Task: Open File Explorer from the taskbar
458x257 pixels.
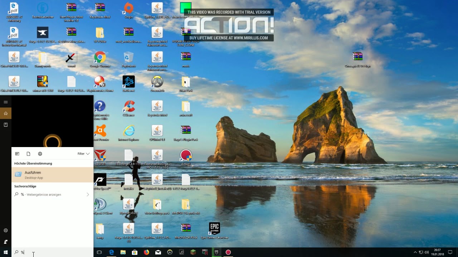Action: pos(123,252)
